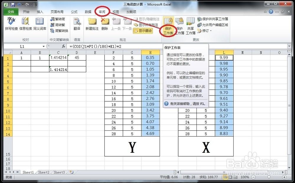This screenshot has width=295, height=183.
Task: Click the Translate (翻译) icon
Action: (77, 23)
